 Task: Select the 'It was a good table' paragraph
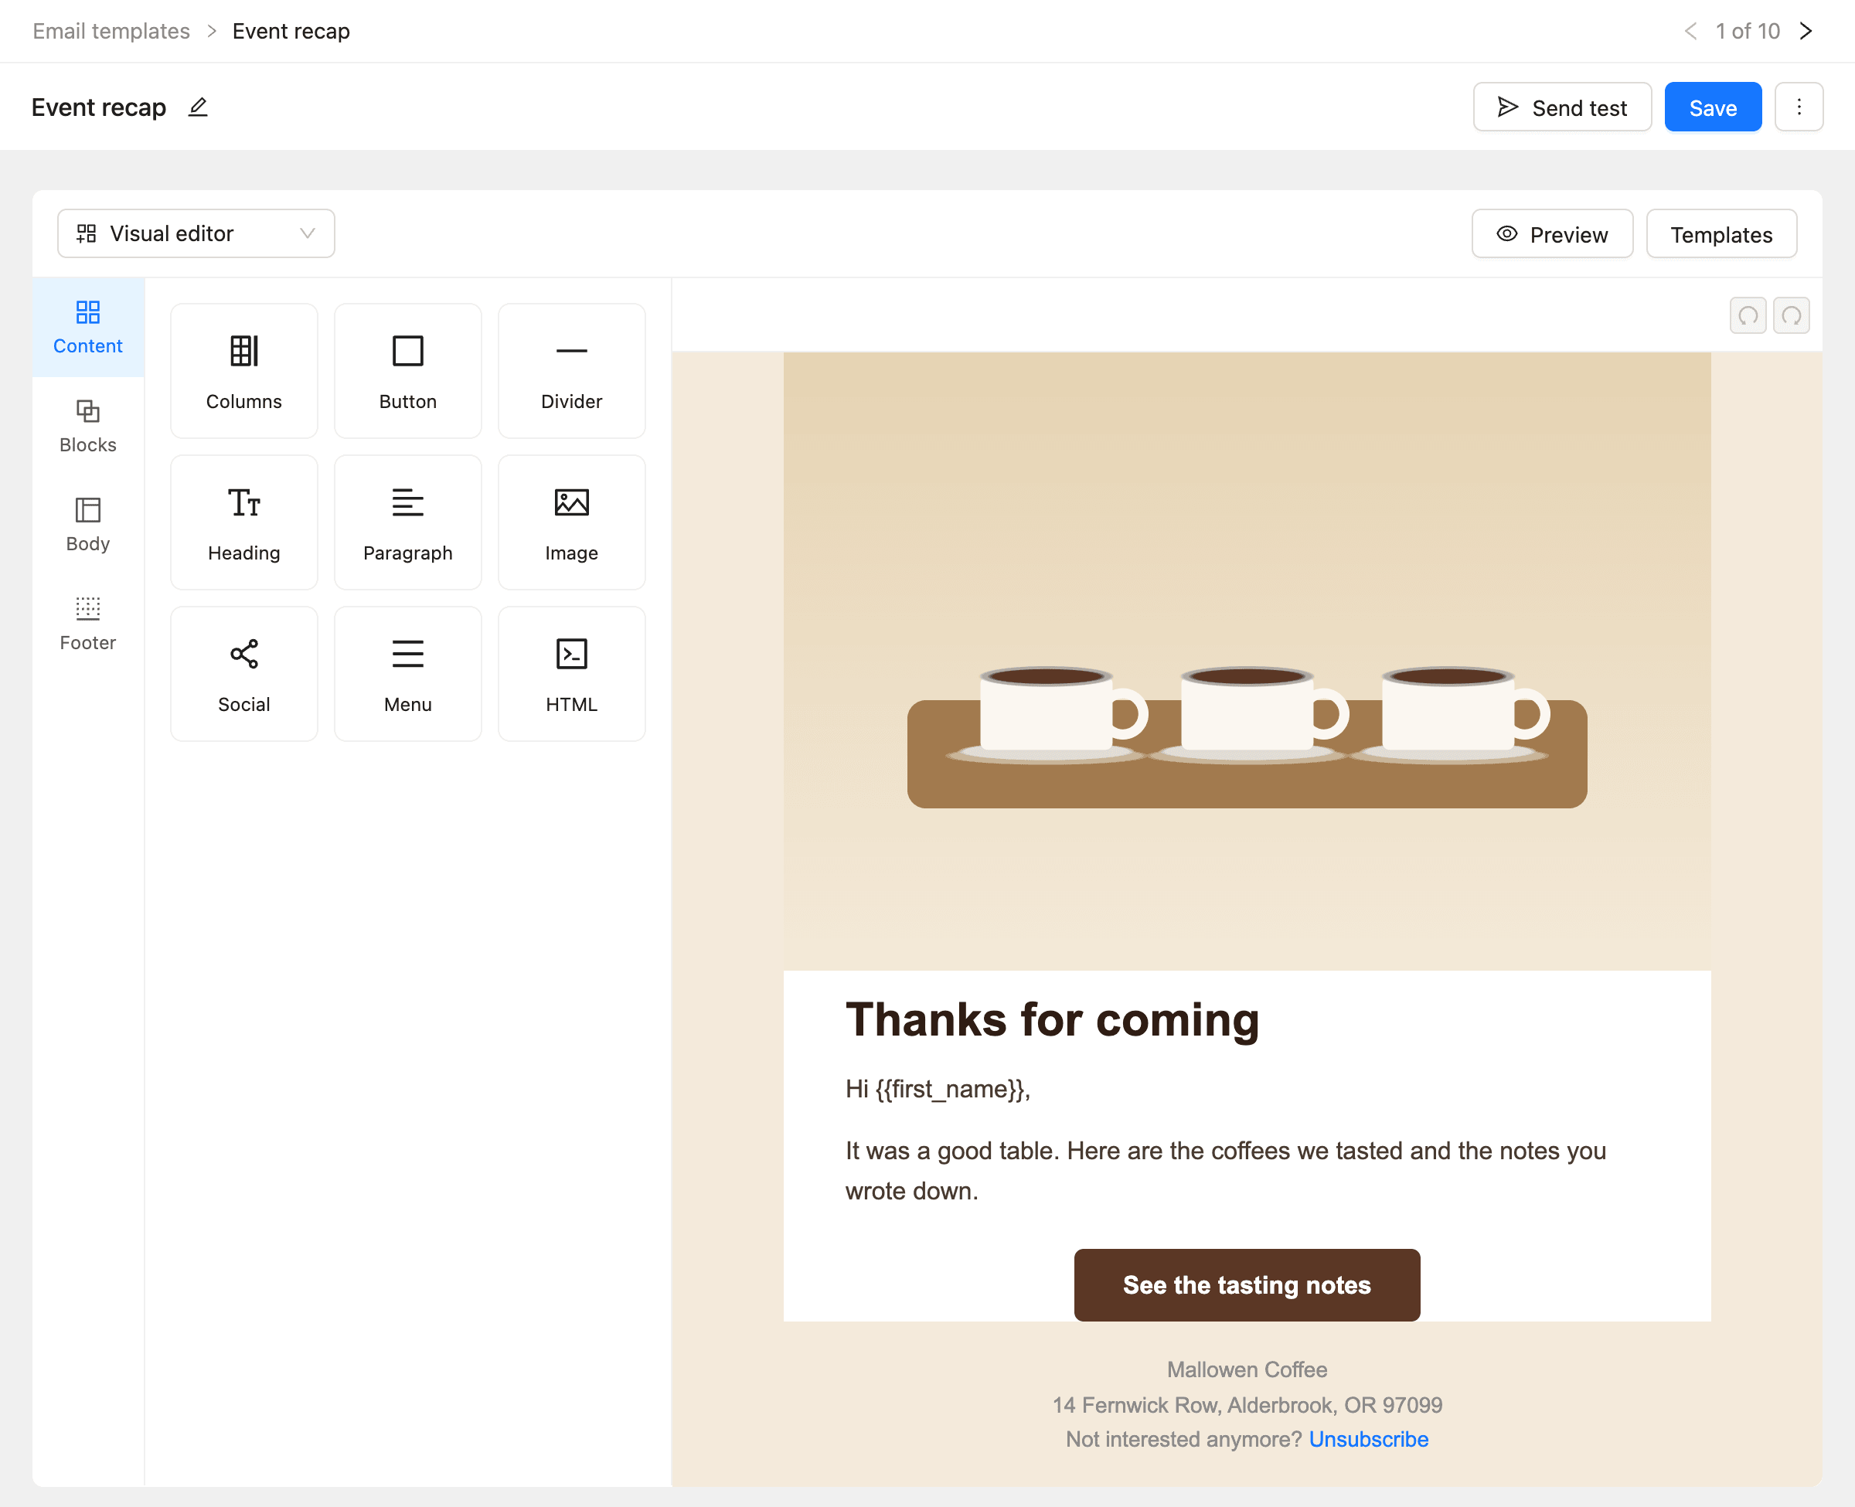point(1226,1170)
